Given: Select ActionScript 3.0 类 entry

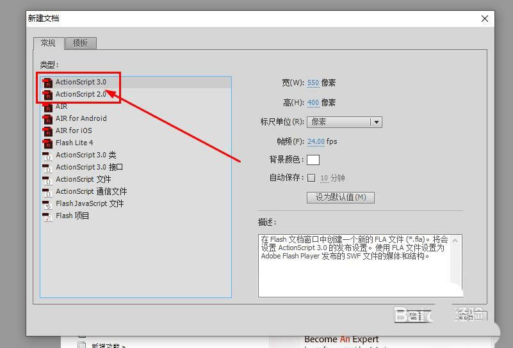Looking at the screenshot, I should click(136, 155).
